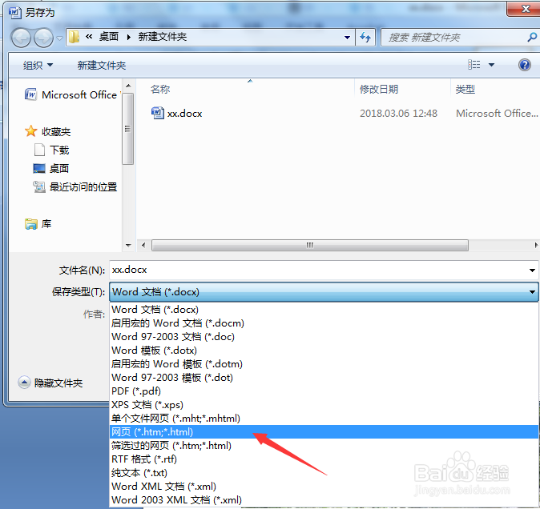Click the 桌面 monitor icon in favorites
540x509 pixels.
click(x=39, y=168)
